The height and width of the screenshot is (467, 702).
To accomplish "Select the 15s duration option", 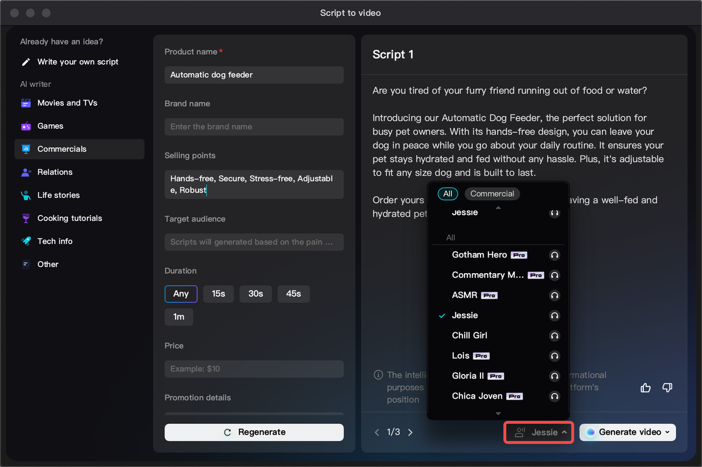I will point(218,293).
